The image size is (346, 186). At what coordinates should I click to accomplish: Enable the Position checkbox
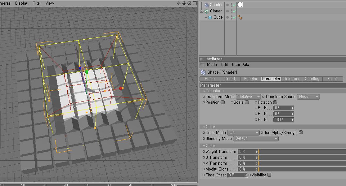(x=222, y=102)
